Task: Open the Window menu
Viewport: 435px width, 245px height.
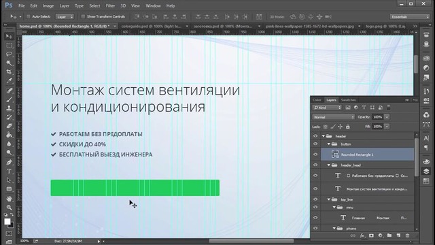Action: coord(153,5)
